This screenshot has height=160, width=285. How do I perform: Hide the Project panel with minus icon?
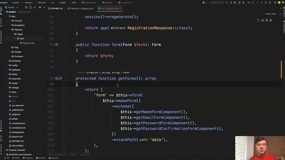[44, 8]
